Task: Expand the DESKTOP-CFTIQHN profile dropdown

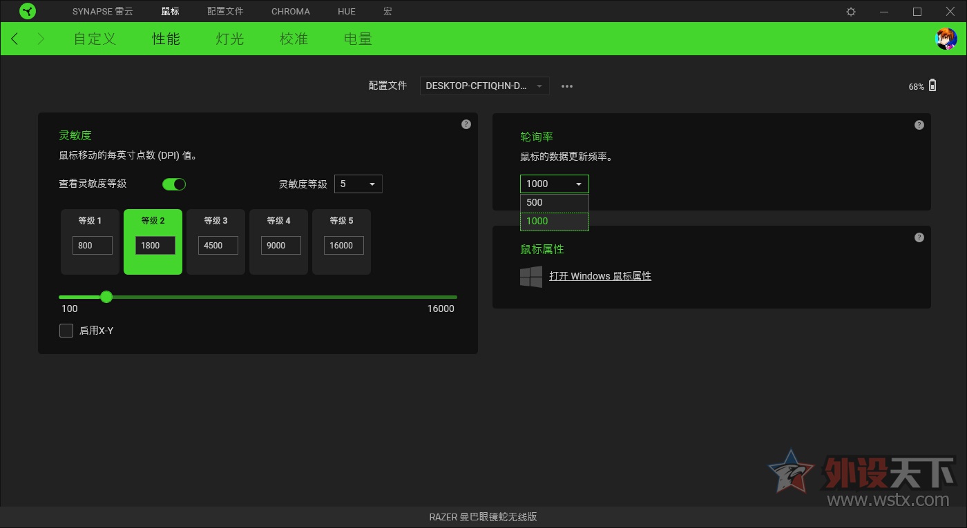Action: (x=483, y=86)
